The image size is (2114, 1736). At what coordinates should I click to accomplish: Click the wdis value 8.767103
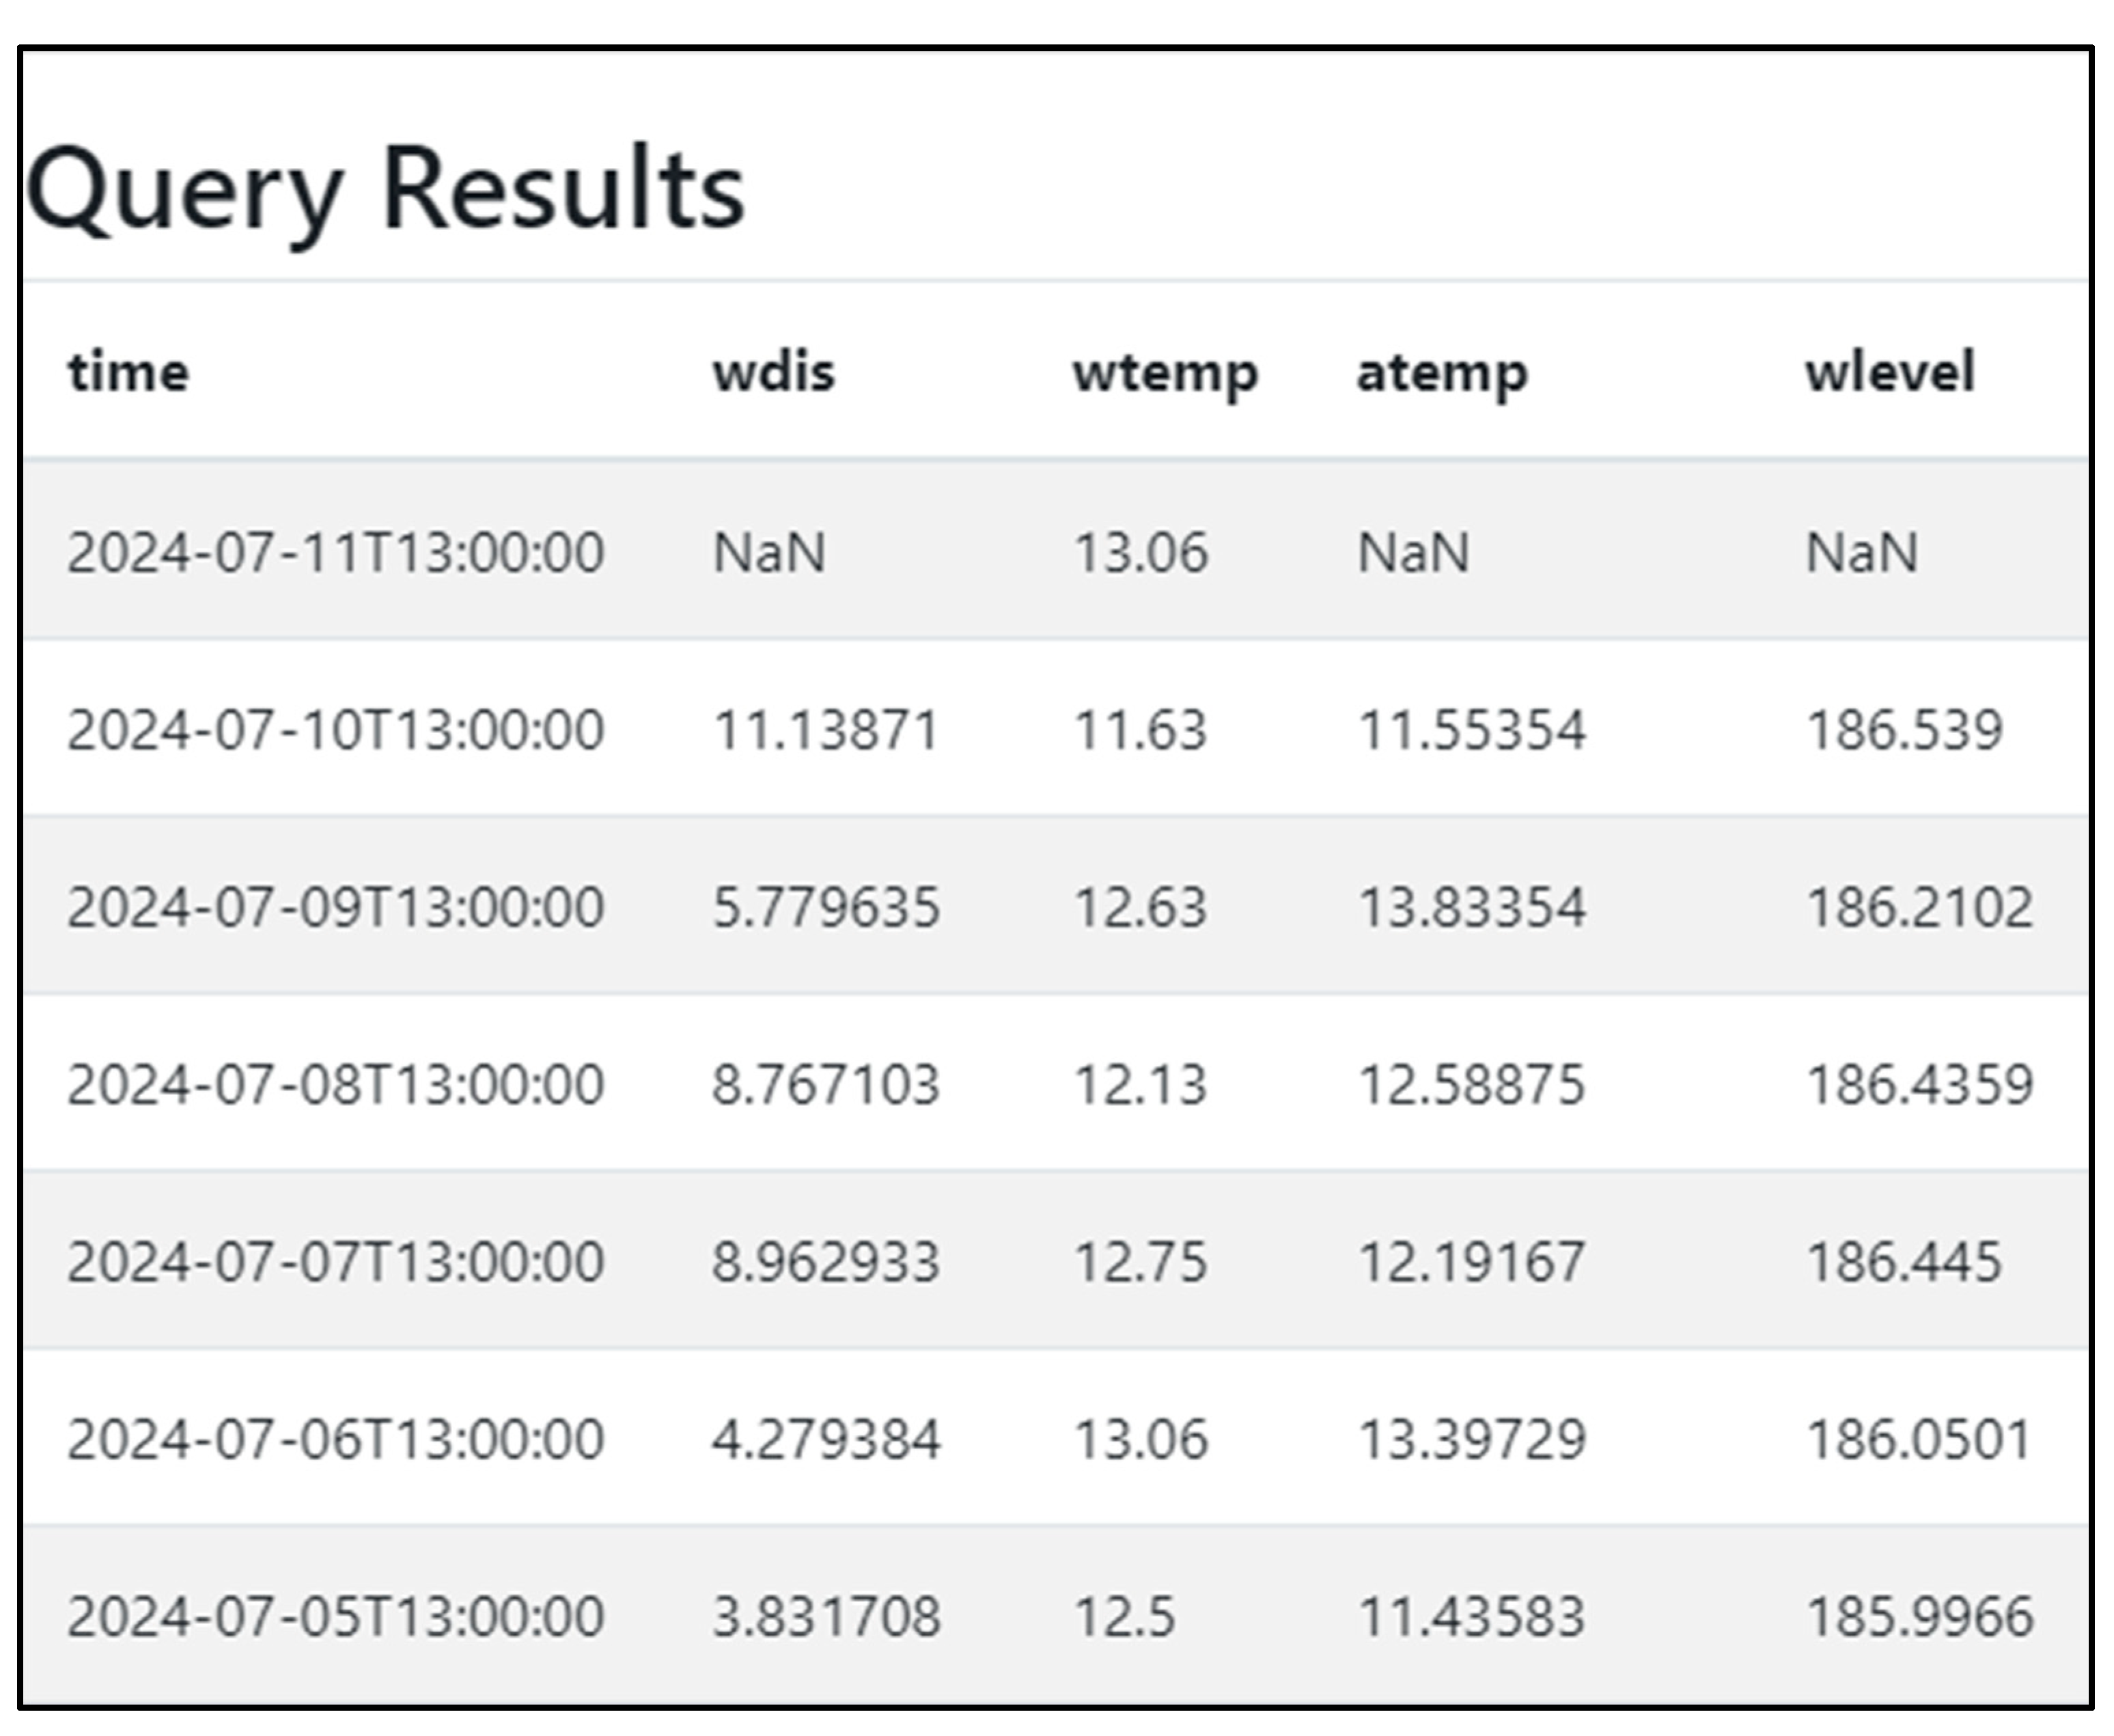click(x=826, y=1084)
